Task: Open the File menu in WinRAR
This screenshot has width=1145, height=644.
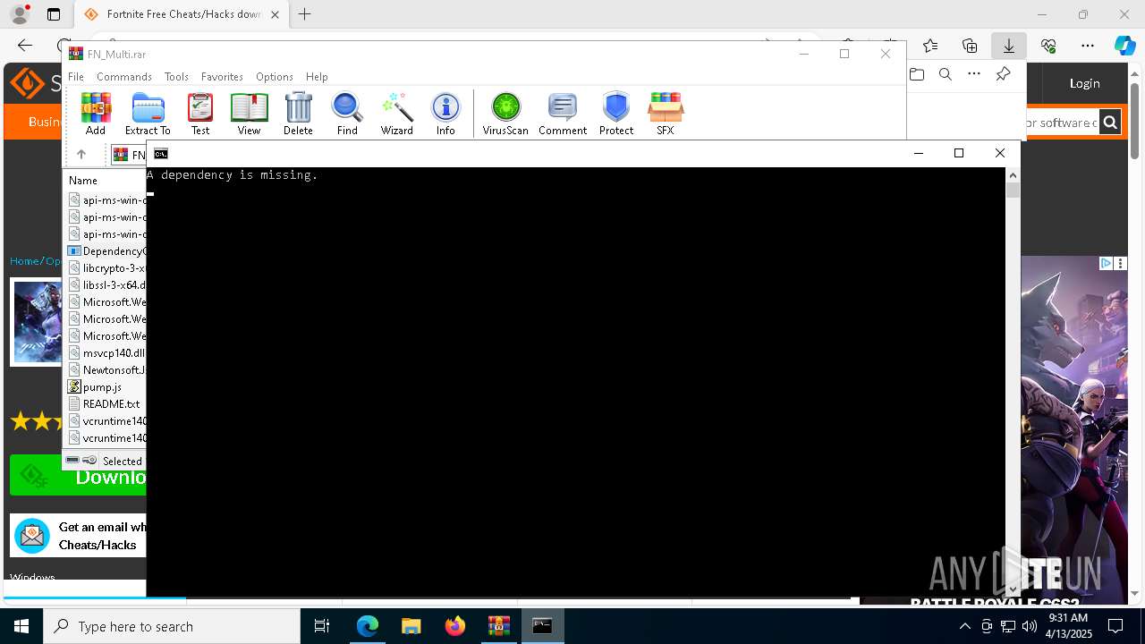Action: 76,77
